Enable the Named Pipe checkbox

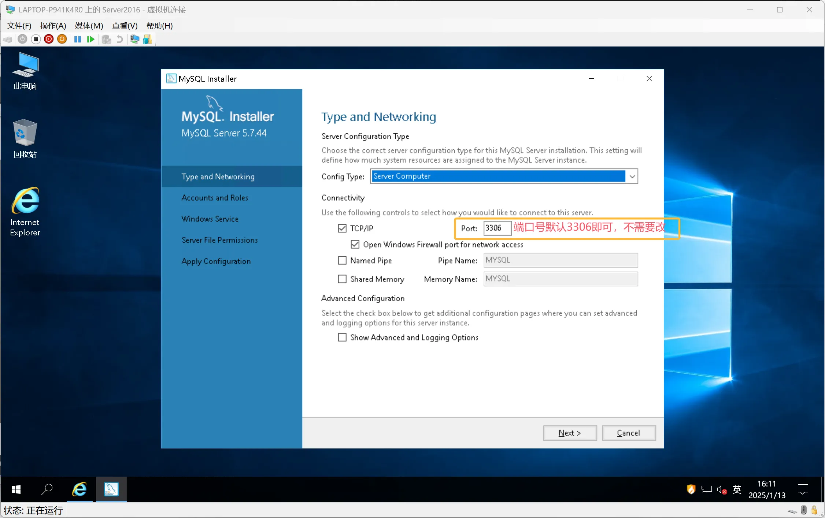point(342,260)
